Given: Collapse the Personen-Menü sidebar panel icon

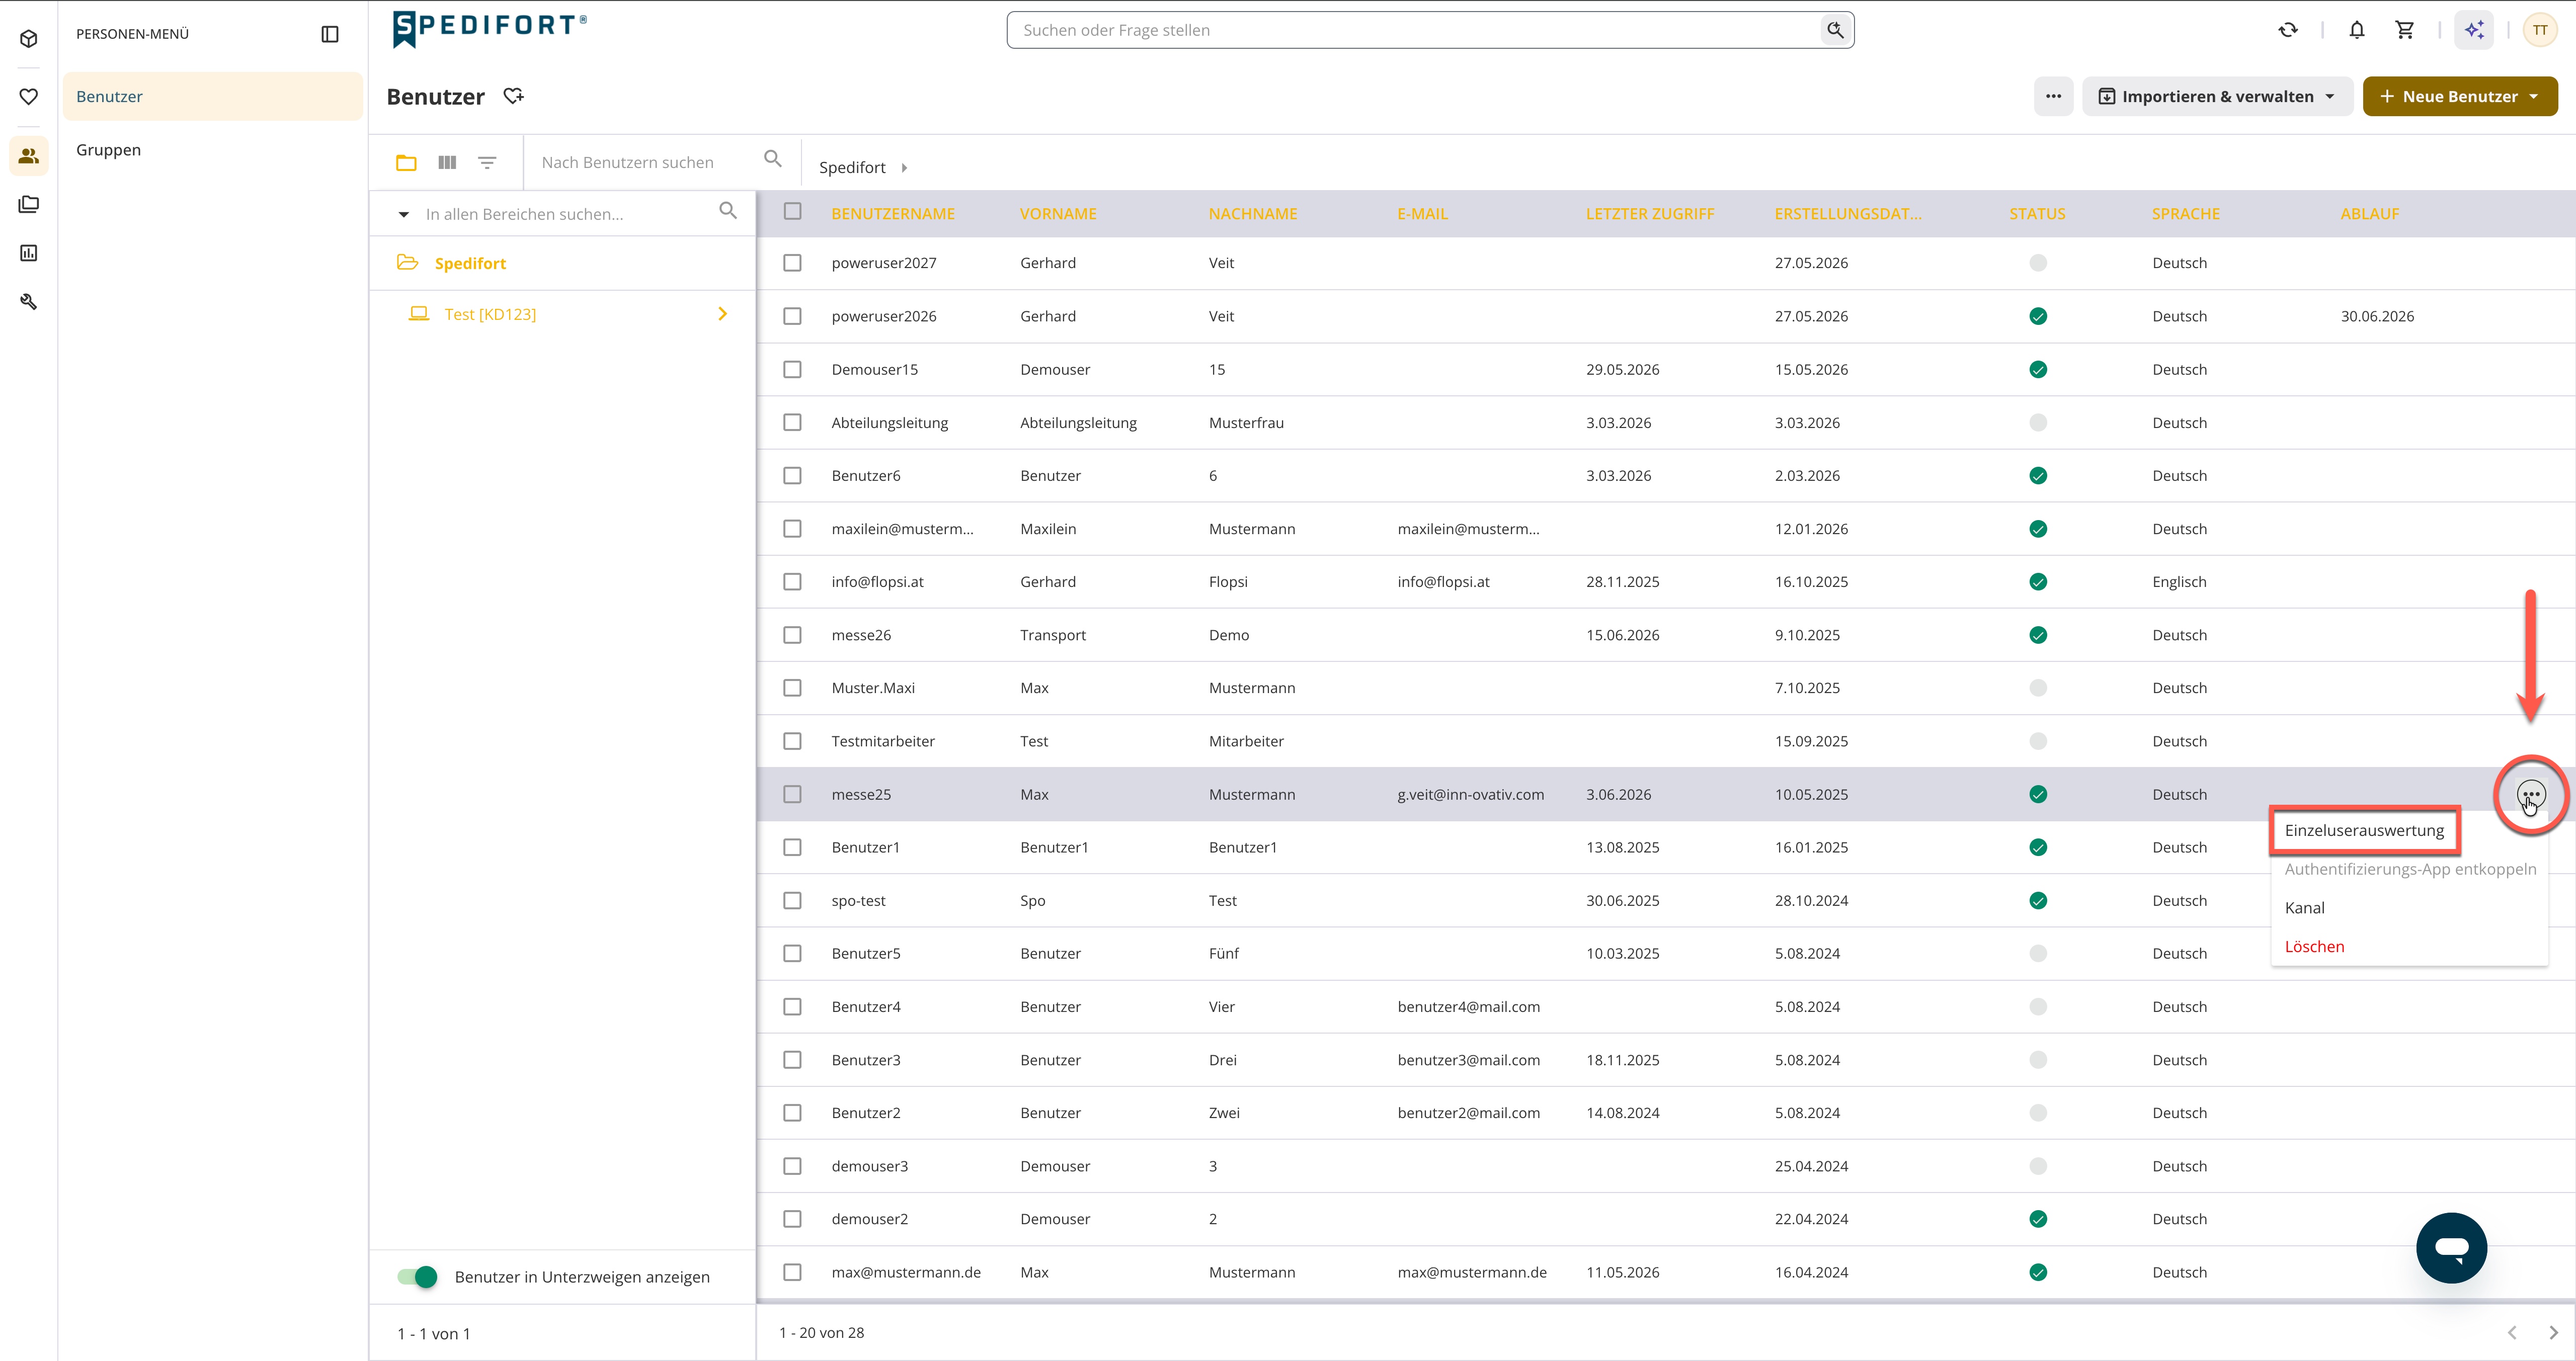Looking at the screenshot, I should coord(330,34).
